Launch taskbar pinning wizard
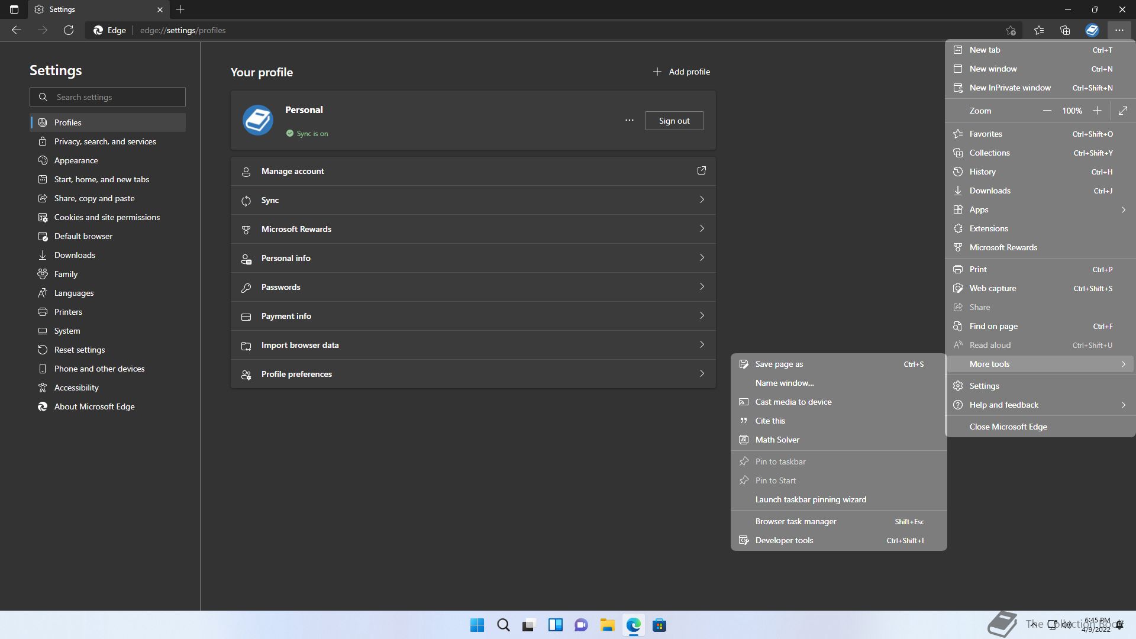 839,499
